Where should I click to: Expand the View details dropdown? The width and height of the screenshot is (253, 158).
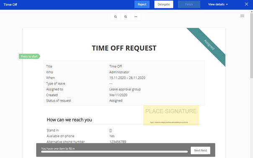click(218, 4)
